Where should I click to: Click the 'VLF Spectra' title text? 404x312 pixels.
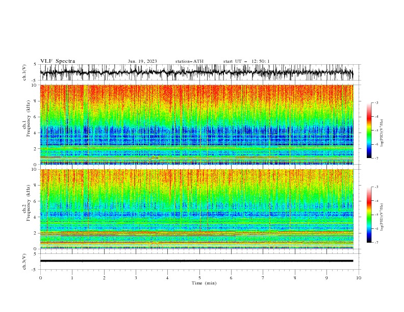(58, 61)
